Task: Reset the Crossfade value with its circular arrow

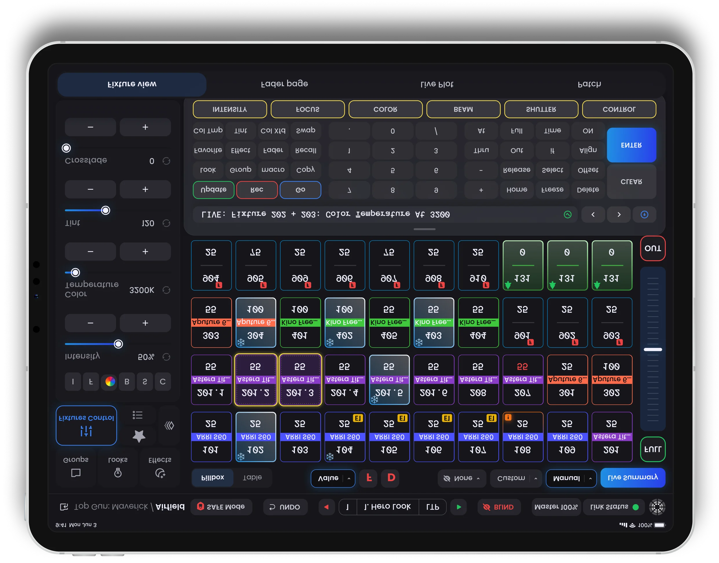Action: click(166, 161)
